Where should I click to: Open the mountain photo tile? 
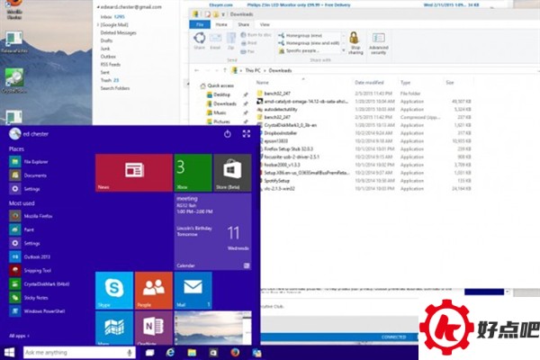click(212, 328)
